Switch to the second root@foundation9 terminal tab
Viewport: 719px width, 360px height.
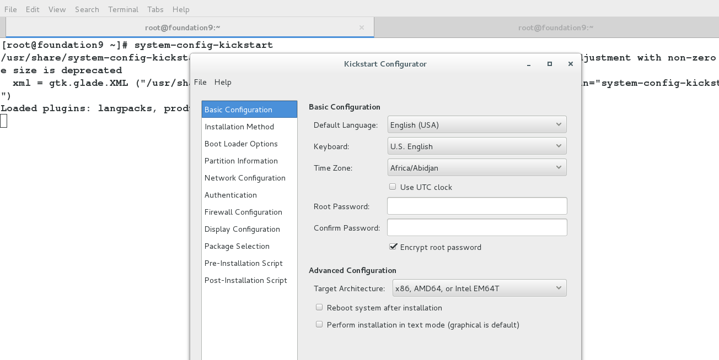[555, 28]
